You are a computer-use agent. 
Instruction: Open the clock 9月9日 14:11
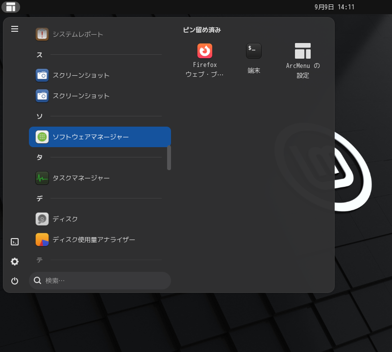pyautogui.click(x=334, y=7)
